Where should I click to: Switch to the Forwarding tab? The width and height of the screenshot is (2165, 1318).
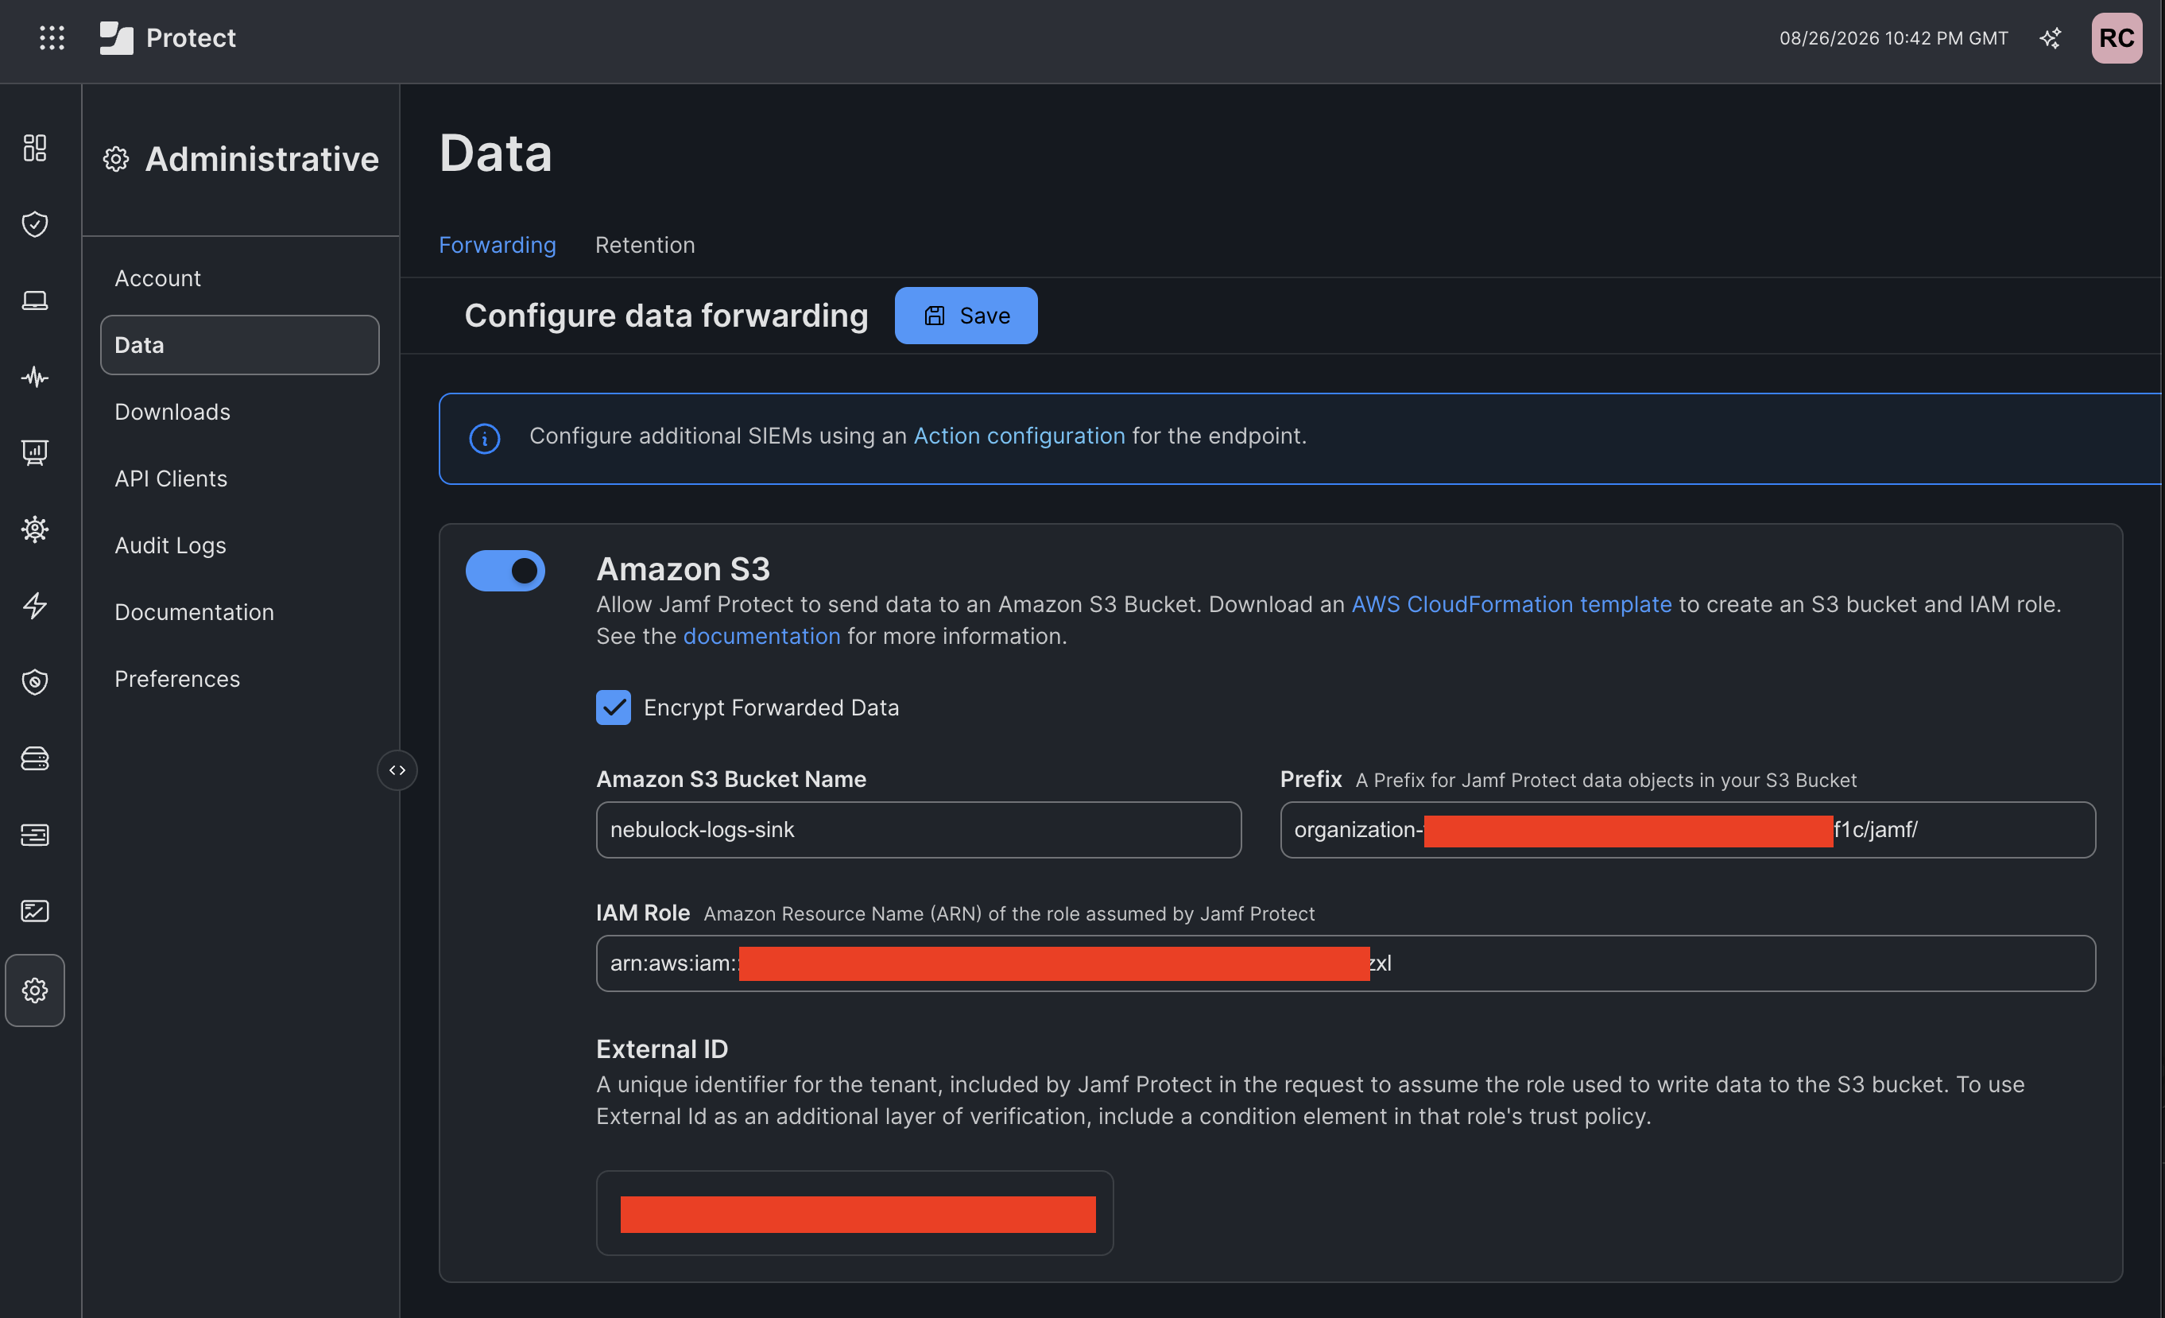[x=498, y=245]
